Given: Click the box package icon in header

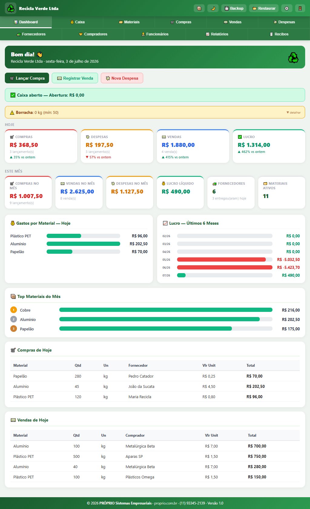Looking at the screenshot, I should [199, 8].
